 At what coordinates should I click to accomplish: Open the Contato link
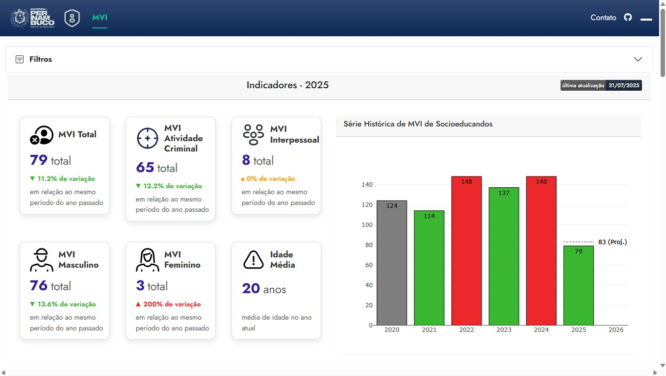click(603, 18)
